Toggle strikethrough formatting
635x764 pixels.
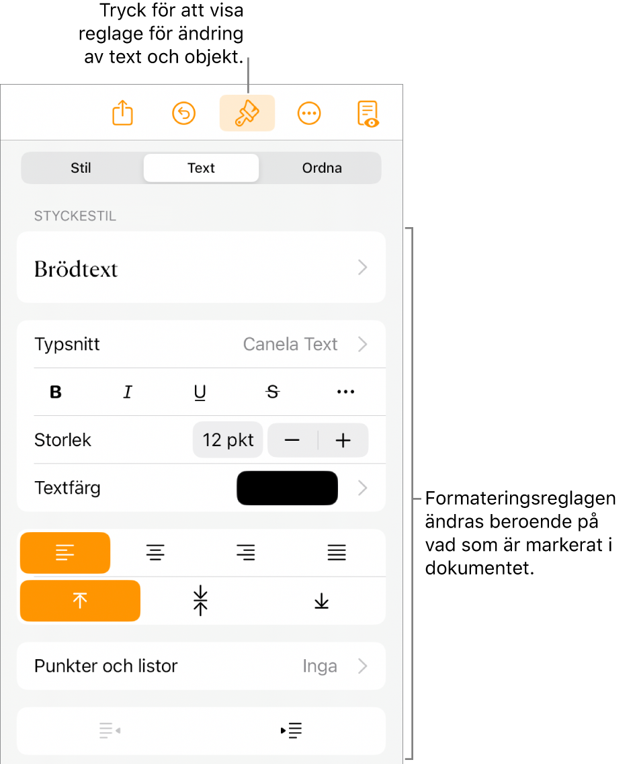(x=273, y=392)
